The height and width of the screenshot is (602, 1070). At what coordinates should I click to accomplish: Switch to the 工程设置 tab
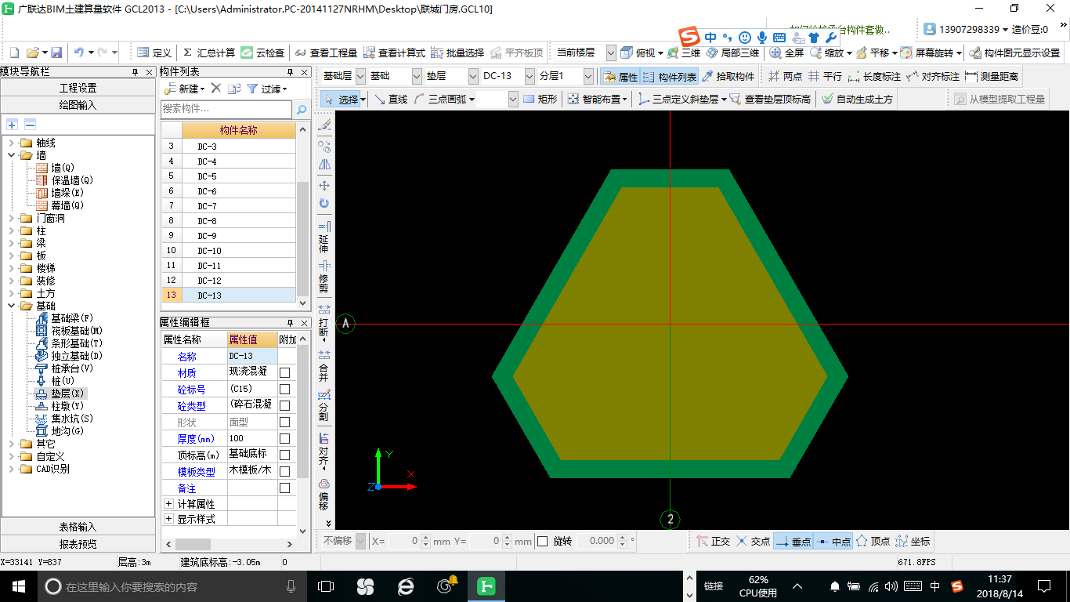coord(78,88)
